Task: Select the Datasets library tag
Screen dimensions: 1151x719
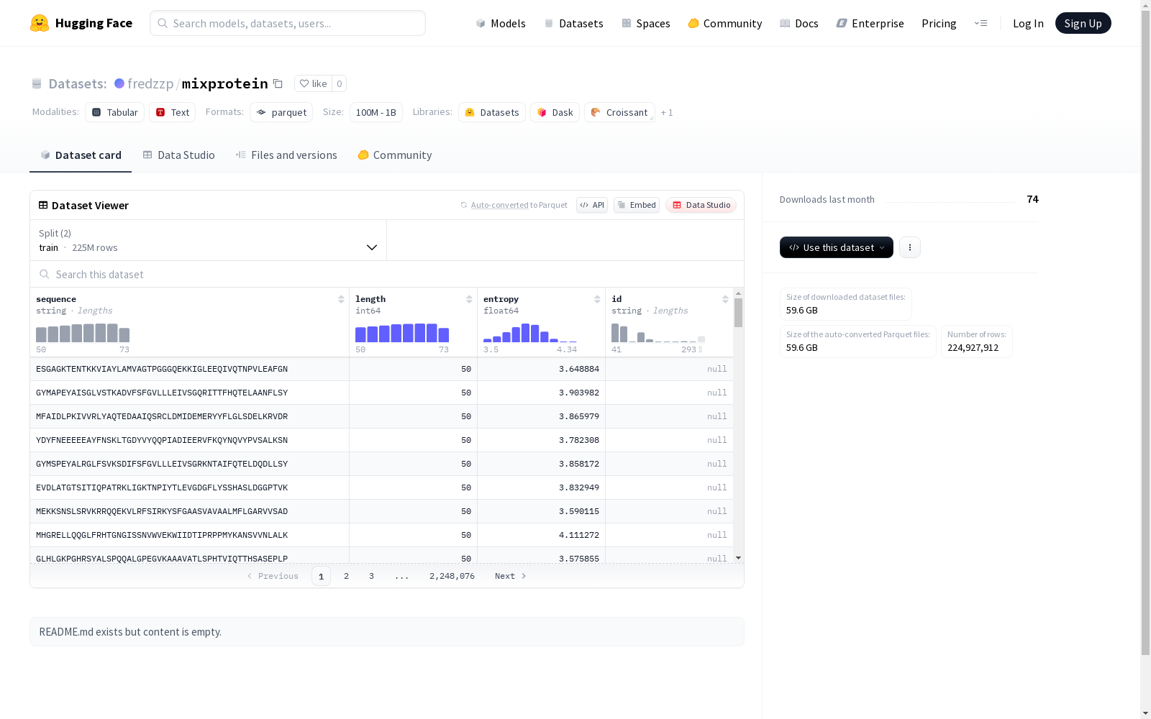Action: coord(492,112)
